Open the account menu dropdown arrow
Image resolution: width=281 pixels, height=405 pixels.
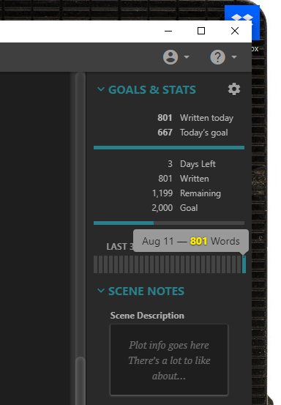click(x=187, y=57)
